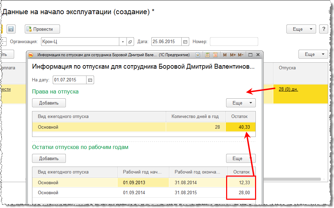
Task: Click the end date cell 31.08.2014
Action: 198,182
